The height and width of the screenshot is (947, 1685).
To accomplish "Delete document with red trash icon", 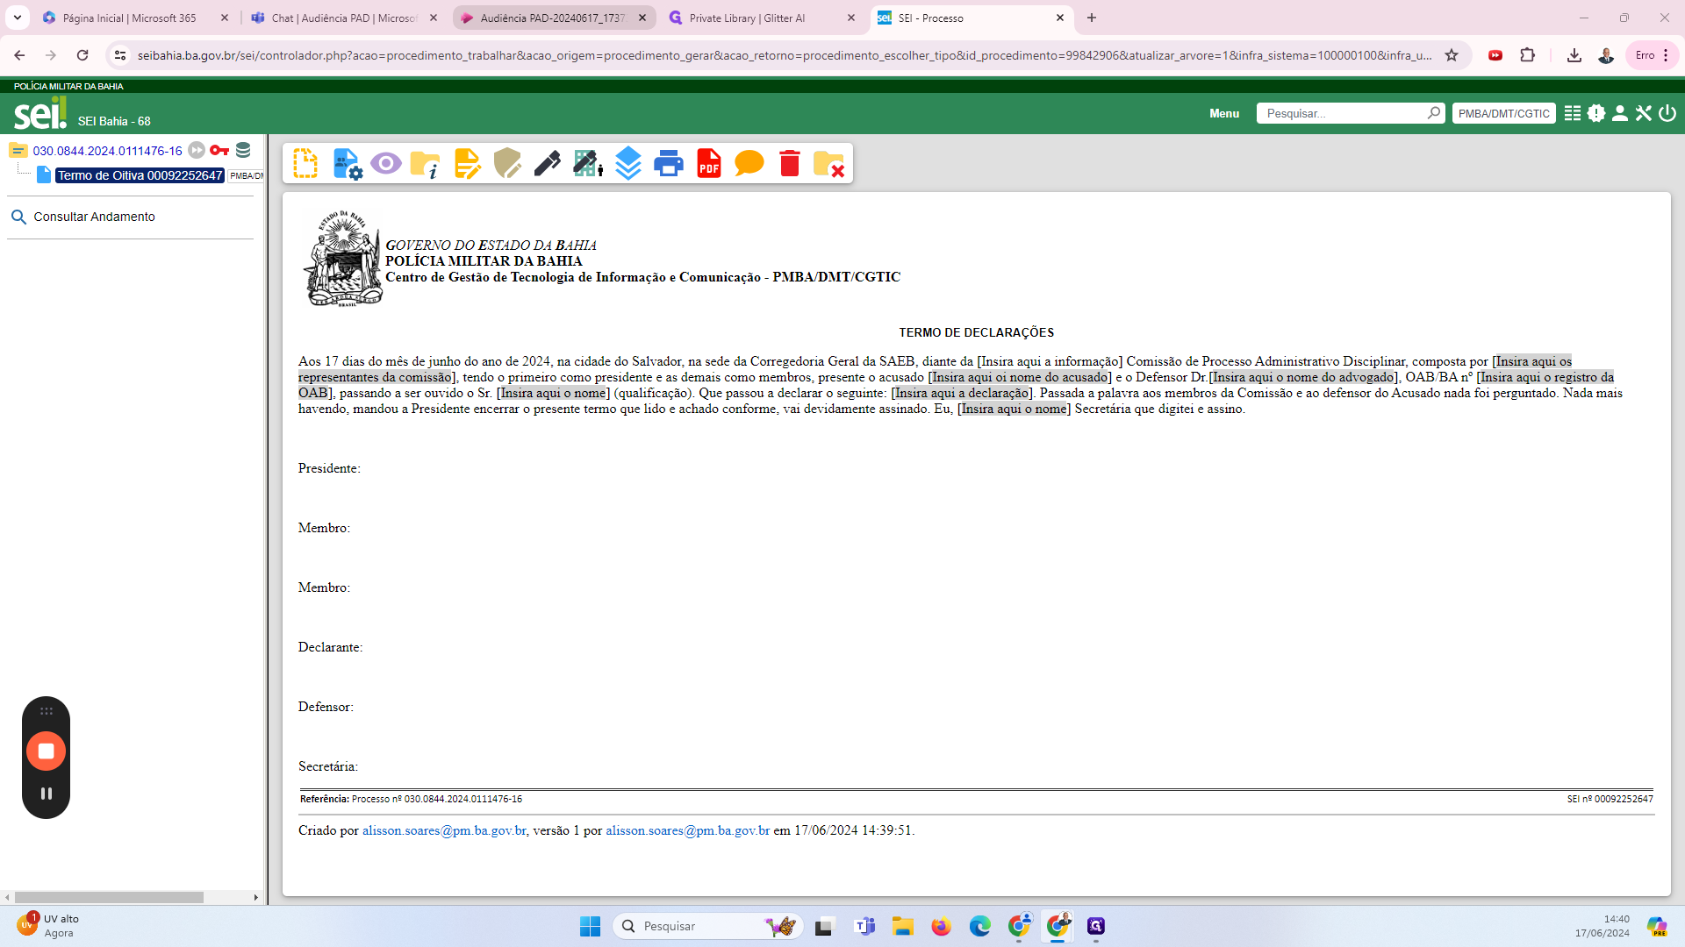I will 790,163.
